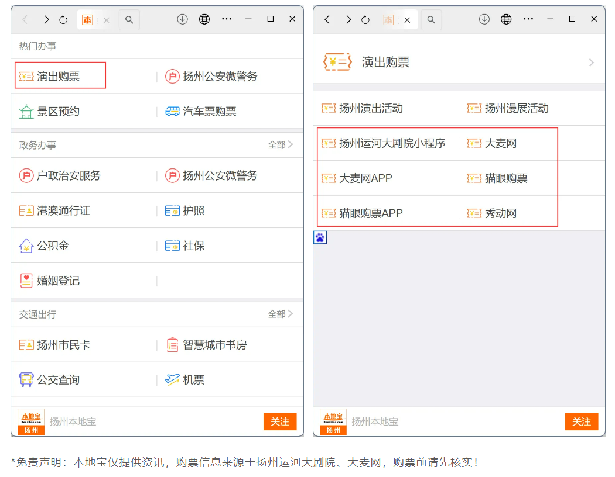Open more options menu in right window

529,19
